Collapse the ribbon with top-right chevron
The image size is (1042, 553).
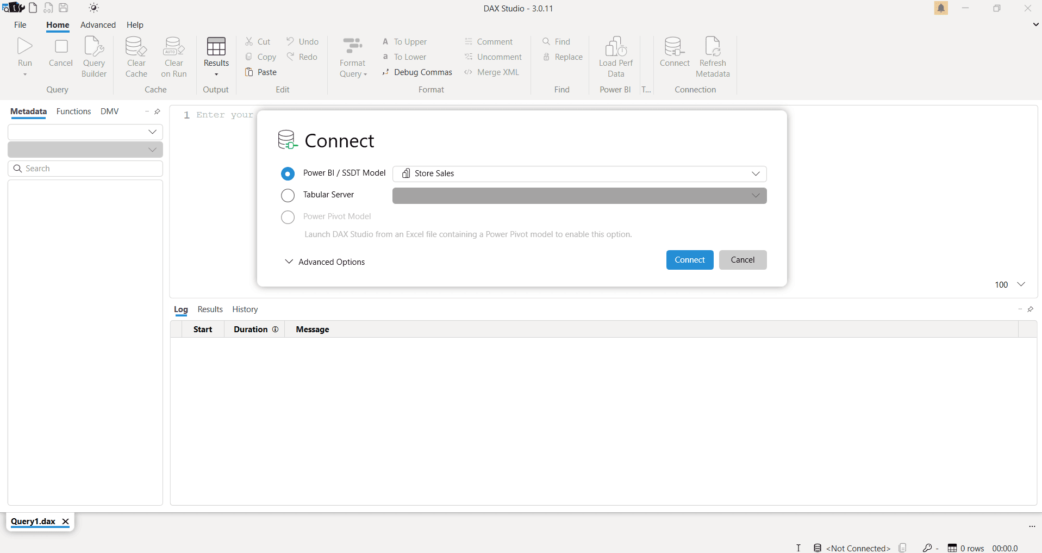(1035, 24)
